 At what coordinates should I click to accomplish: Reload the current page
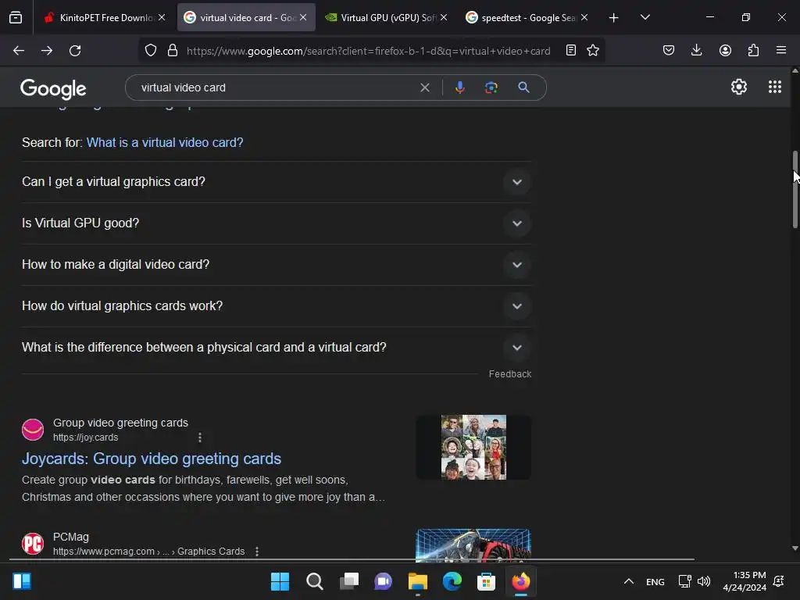(x=75, y=51)
